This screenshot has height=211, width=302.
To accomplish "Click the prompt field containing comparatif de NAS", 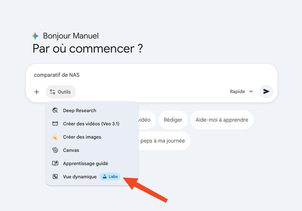I will point(147,75).
